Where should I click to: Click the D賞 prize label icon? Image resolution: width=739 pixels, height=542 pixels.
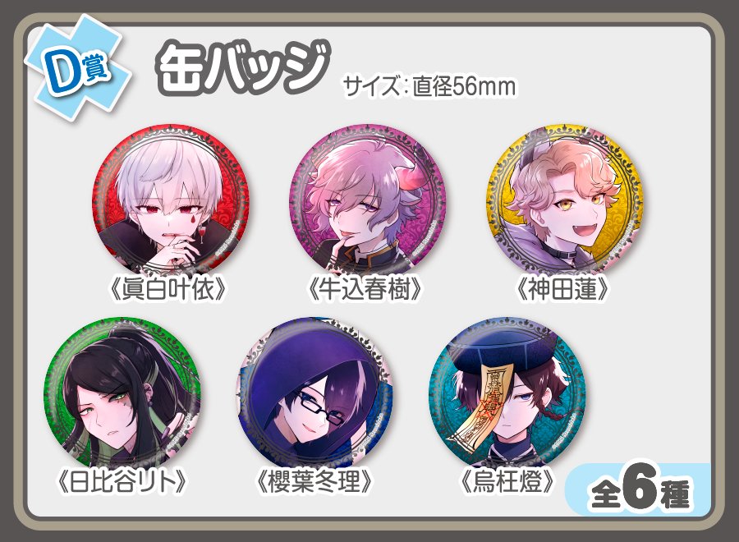click(x=78, y=70)
